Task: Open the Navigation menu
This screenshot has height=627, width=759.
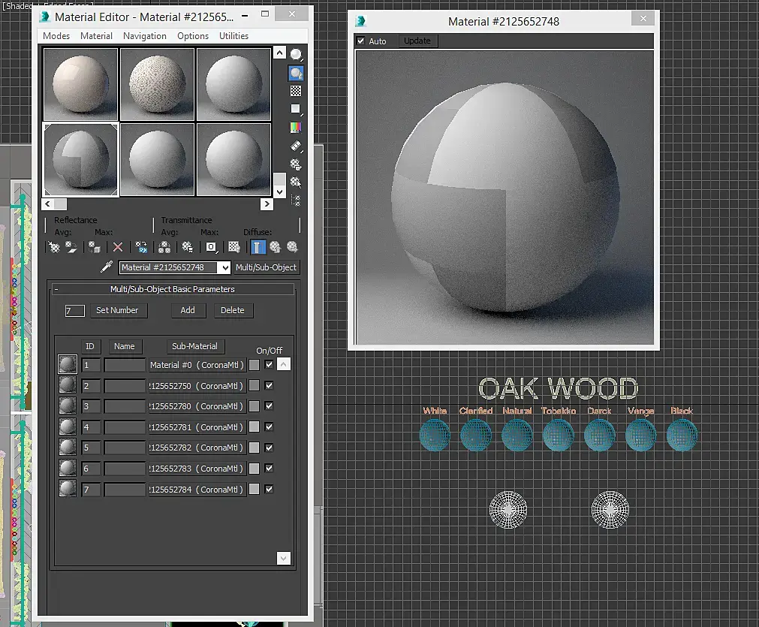Action: [145, 36]
